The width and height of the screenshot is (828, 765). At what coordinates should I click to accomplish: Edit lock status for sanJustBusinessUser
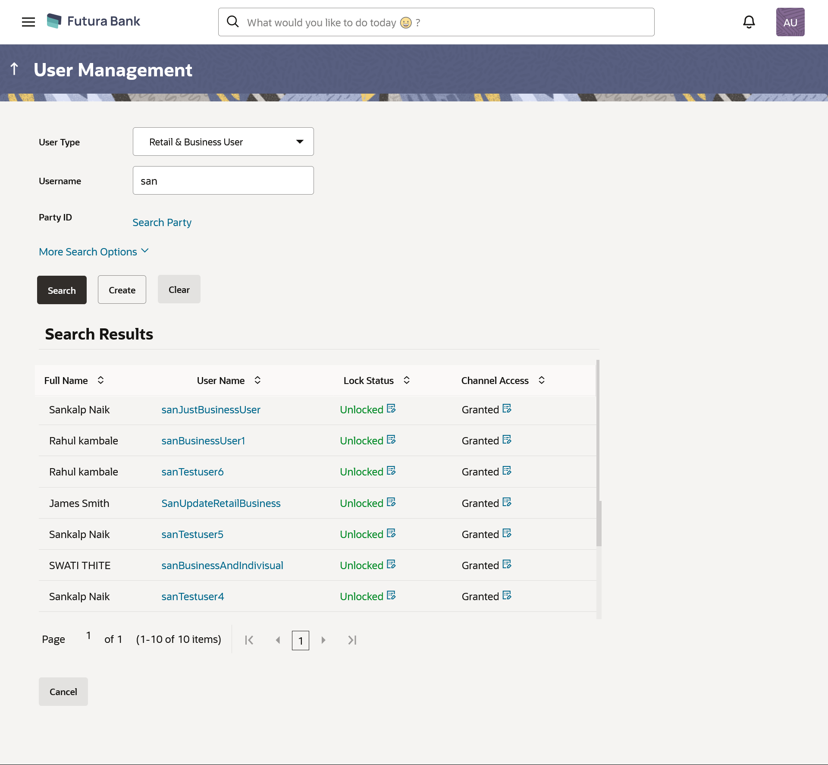coord(391,409)
